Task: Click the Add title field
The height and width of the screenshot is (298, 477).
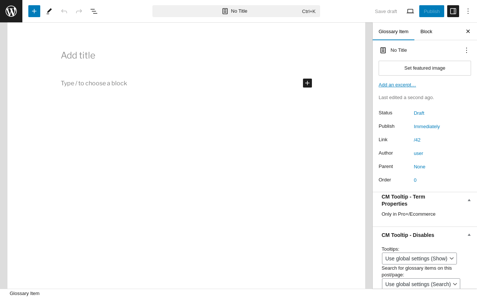Action: [186, 56]
